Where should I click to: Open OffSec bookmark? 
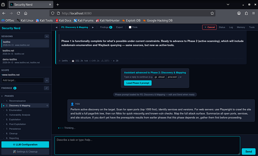tap(8, 21)
